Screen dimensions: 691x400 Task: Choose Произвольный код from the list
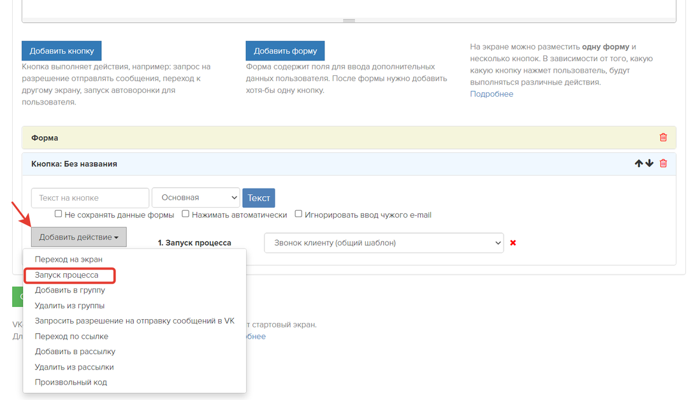point(71,382)
